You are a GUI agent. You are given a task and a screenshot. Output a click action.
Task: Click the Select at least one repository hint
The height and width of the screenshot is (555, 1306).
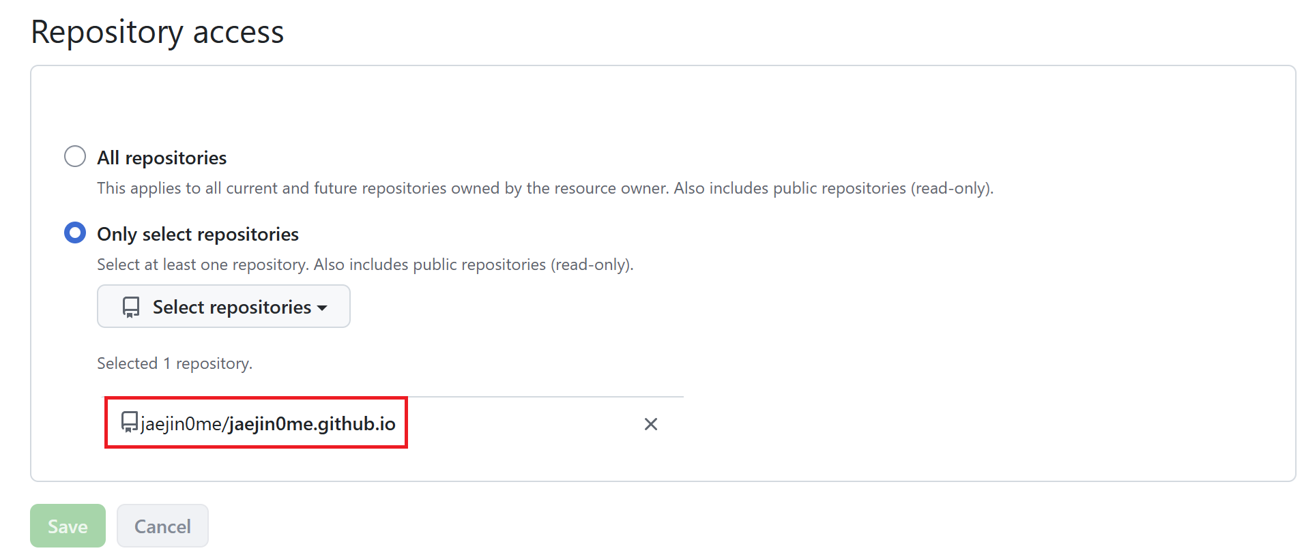tap(365, 265)
